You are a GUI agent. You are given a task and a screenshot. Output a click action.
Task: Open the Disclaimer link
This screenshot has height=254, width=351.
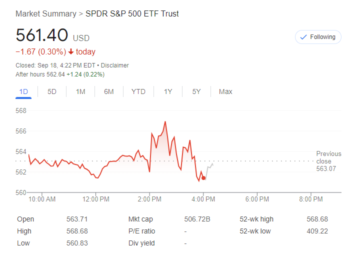pos(115,65)
